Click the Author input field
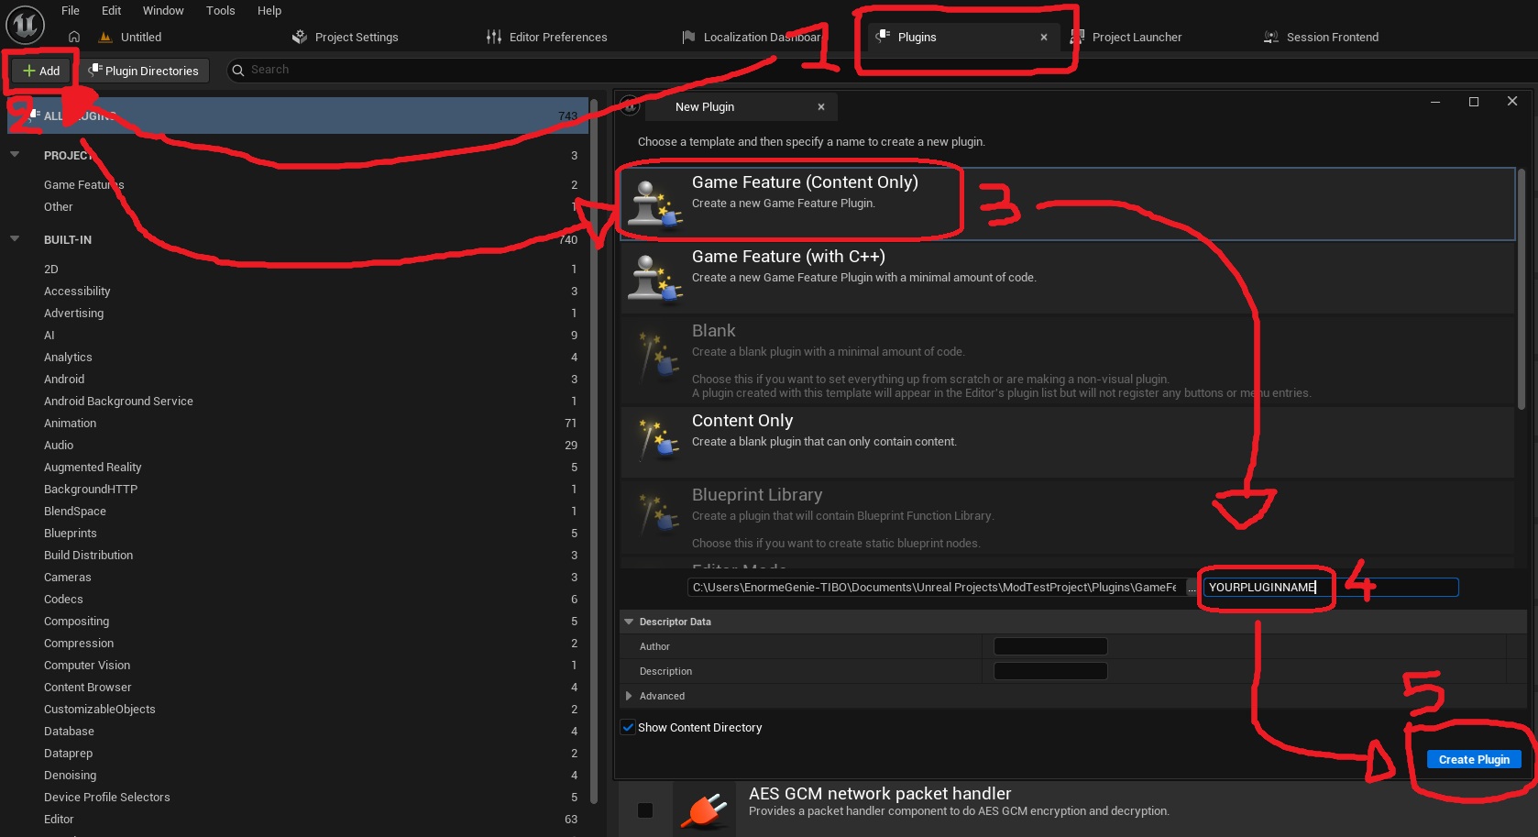The image size is (1538, 837). pyautogui.click(x=1050, y=646)
